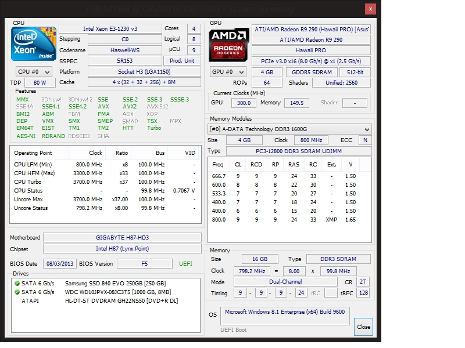
Task: Click the RAS column header
Action: [294, 165]
